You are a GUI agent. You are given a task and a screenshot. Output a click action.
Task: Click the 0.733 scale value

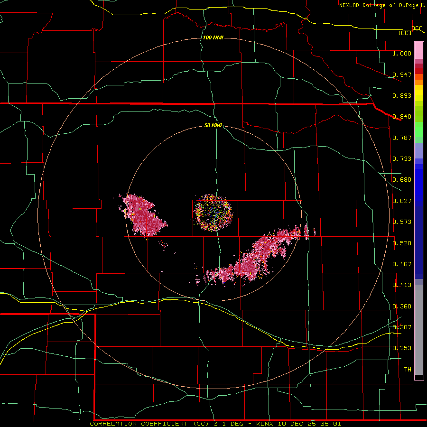click(402, 159)
